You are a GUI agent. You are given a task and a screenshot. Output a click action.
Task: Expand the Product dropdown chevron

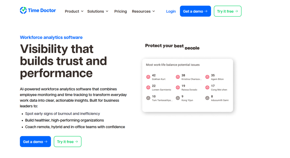[82, 11]
